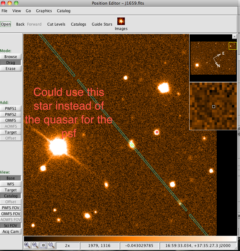Click the zoom out magnifier icon

[35, 245]
